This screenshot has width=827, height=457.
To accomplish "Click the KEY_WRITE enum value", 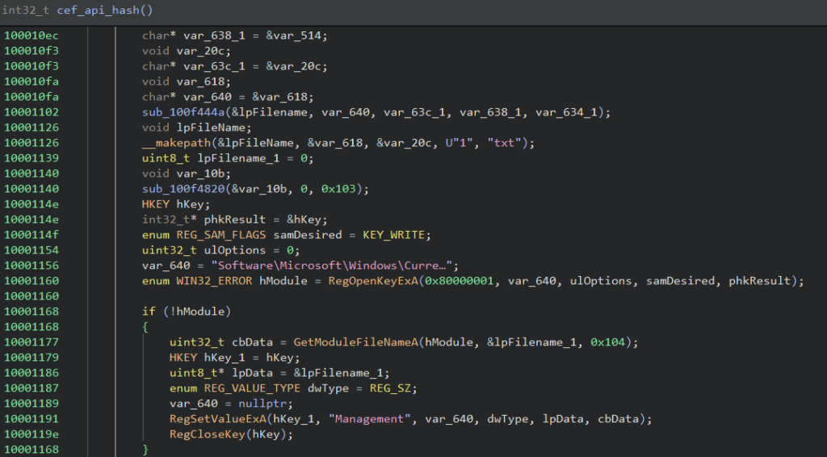I will click(x=393, y=235).
